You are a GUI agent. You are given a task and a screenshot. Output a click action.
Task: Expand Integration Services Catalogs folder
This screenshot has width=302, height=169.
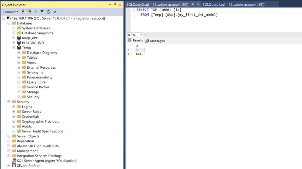9,156
